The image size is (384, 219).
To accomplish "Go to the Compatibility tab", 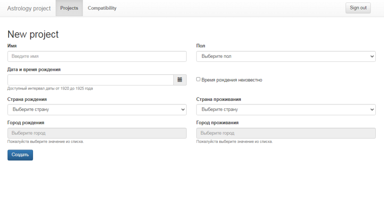I will (102, 8).
